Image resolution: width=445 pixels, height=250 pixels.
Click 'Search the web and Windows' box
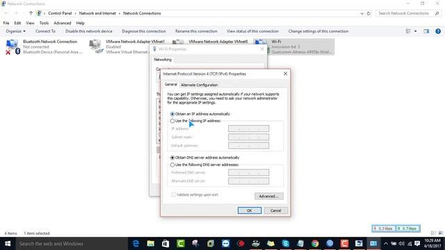72,244
